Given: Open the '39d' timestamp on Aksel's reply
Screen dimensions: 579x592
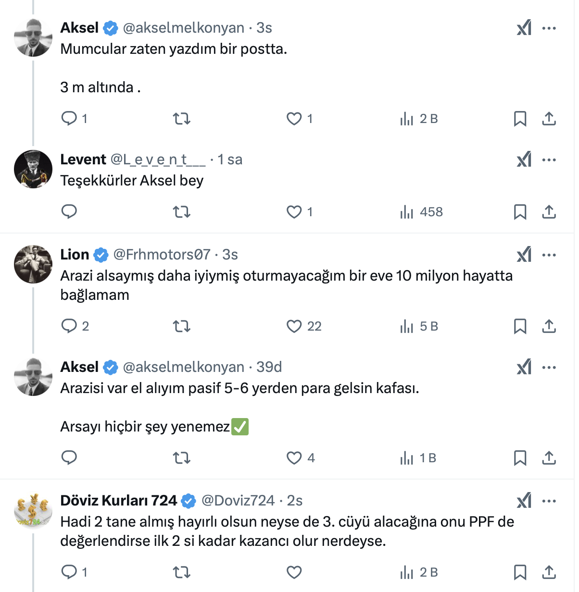Looking at the screenshot, I should (x=269, y=367).
